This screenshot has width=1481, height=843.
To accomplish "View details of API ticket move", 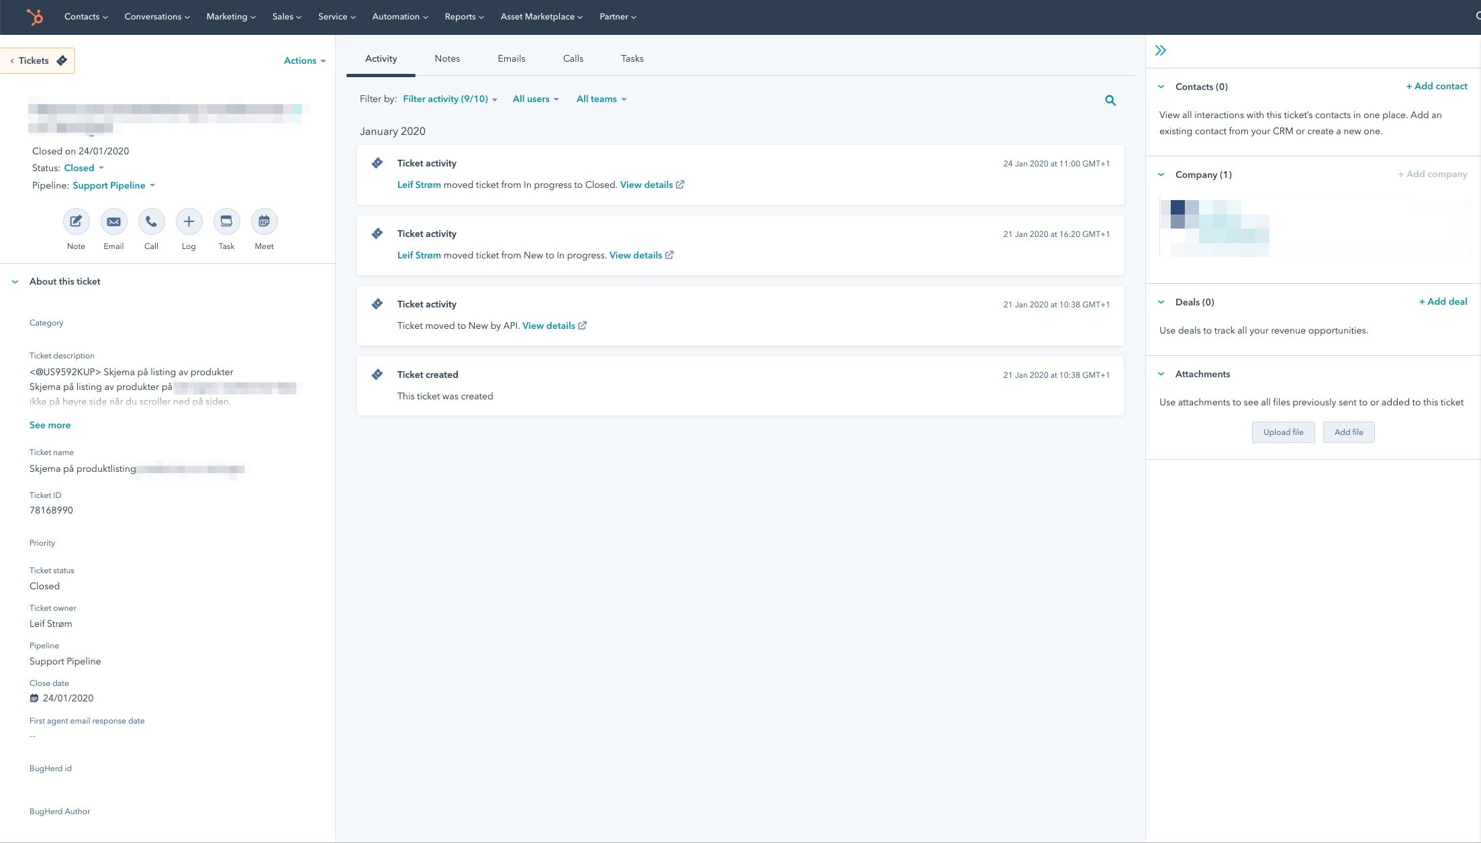I will (548, 326).
